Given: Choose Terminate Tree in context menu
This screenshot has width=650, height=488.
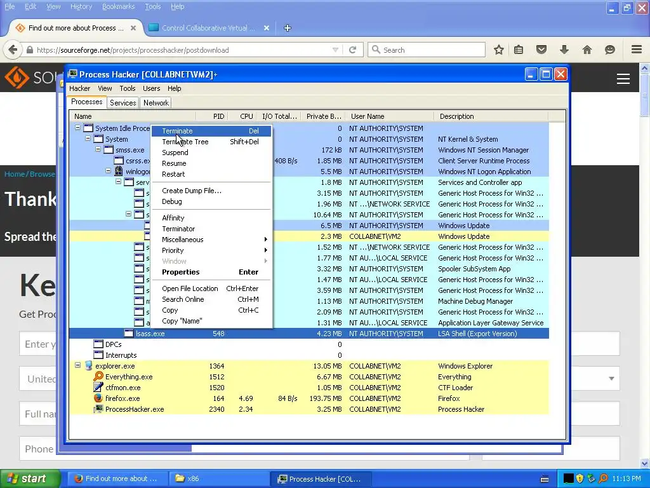Looking at the screenshot, I should (x=211, y=142).
